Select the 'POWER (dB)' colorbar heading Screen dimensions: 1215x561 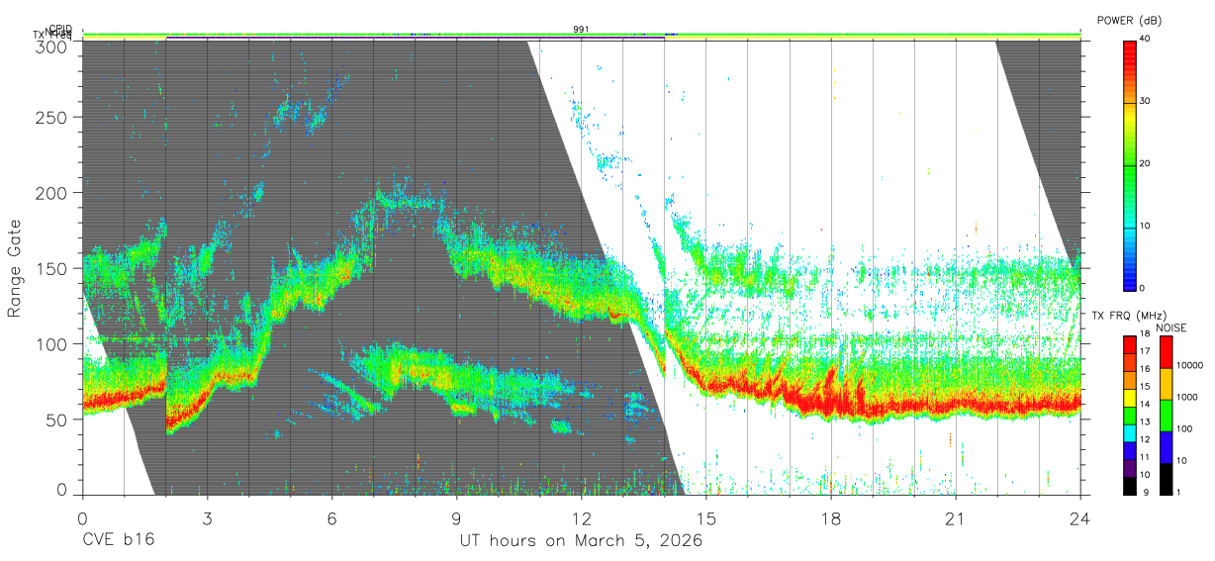click(1129, 20)
